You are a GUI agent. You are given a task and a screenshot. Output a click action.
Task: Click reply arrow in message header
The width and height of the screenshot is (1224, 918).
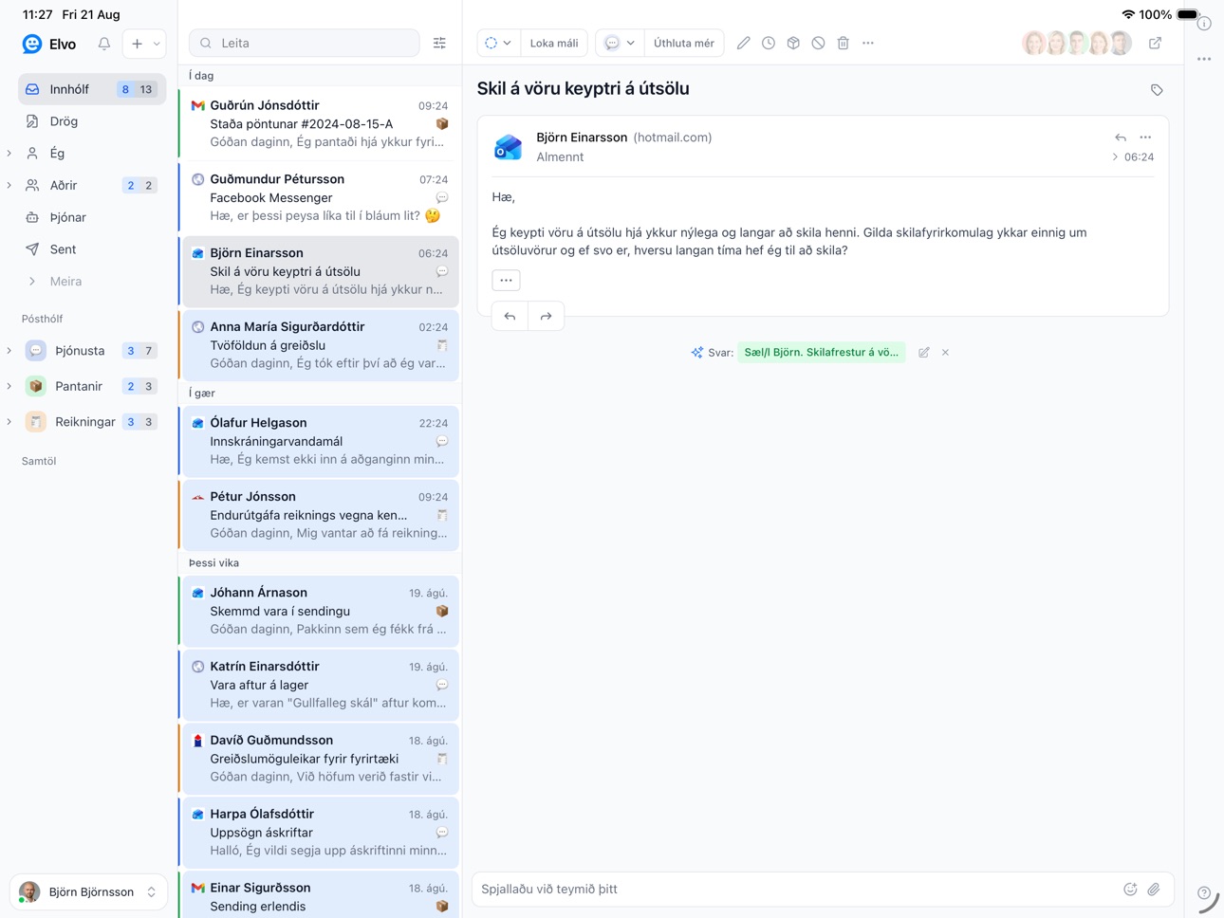(x=1121, y=138)
